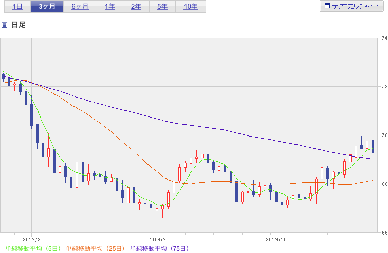Select the 5年 chart range
Image resolution: width=388 pixels, height=253 pixels.
(x=162, y=7)
